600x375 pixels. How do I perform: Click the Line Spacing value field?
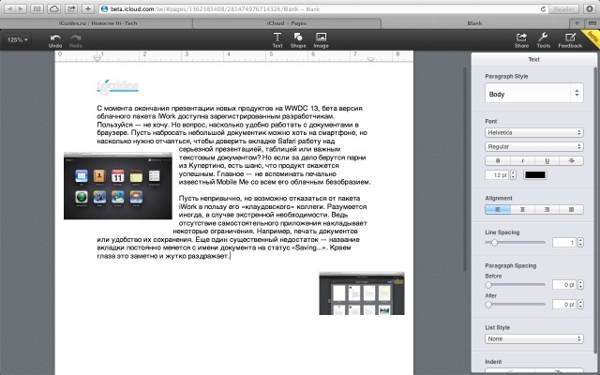564,242
